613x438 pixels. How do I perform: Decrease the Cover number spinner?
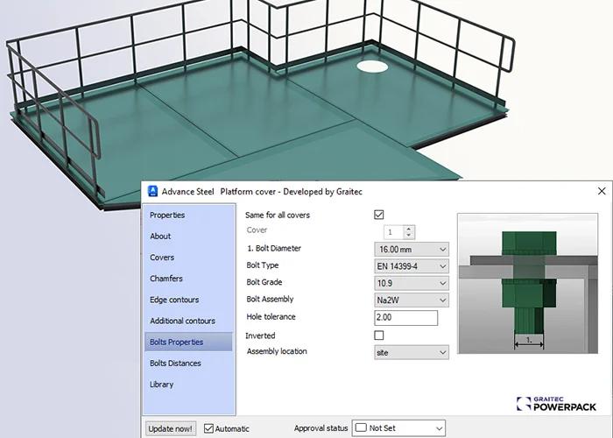(x=409, y=236)
